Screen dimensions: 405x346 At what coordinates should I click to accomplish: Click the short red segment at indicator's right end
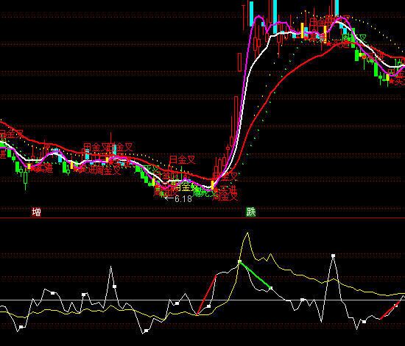tap(390, 311)
